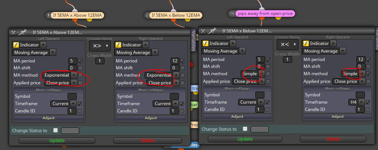Open Current Timeframe dropdown in Above panel Right Operand
378x150 pixels.
pos(176,104)
